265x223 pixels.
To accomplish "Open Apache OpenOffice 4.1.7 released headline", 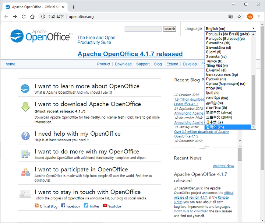I will click(130, 54).
